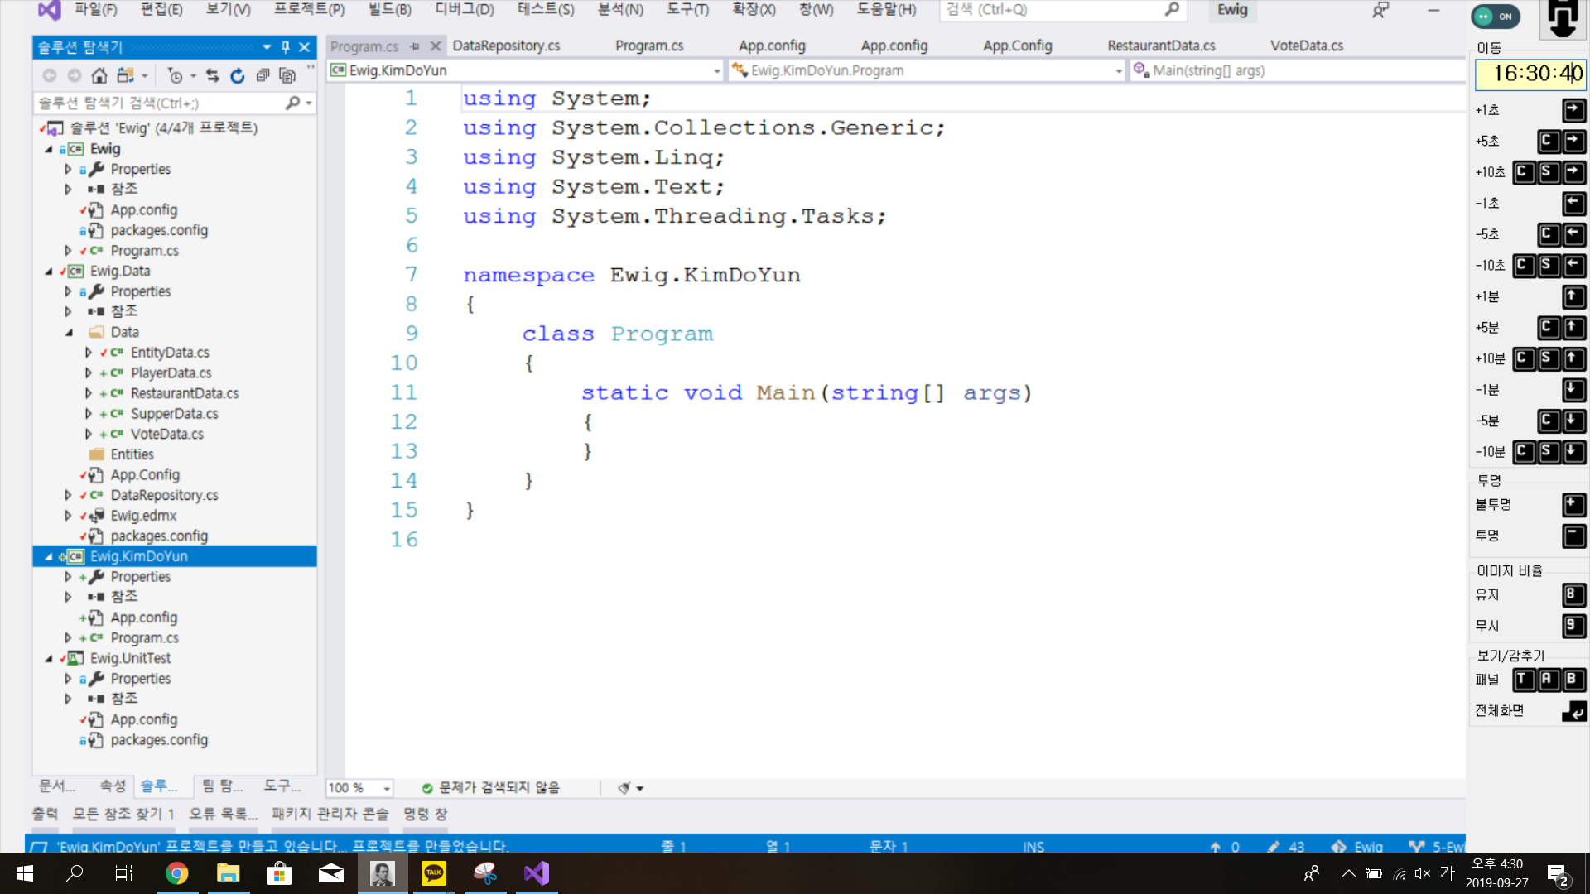Click the Refresh icon in Solution Explorer
Screen dimensions: 1590x894
pyautogui.click(x=238, y=76)
